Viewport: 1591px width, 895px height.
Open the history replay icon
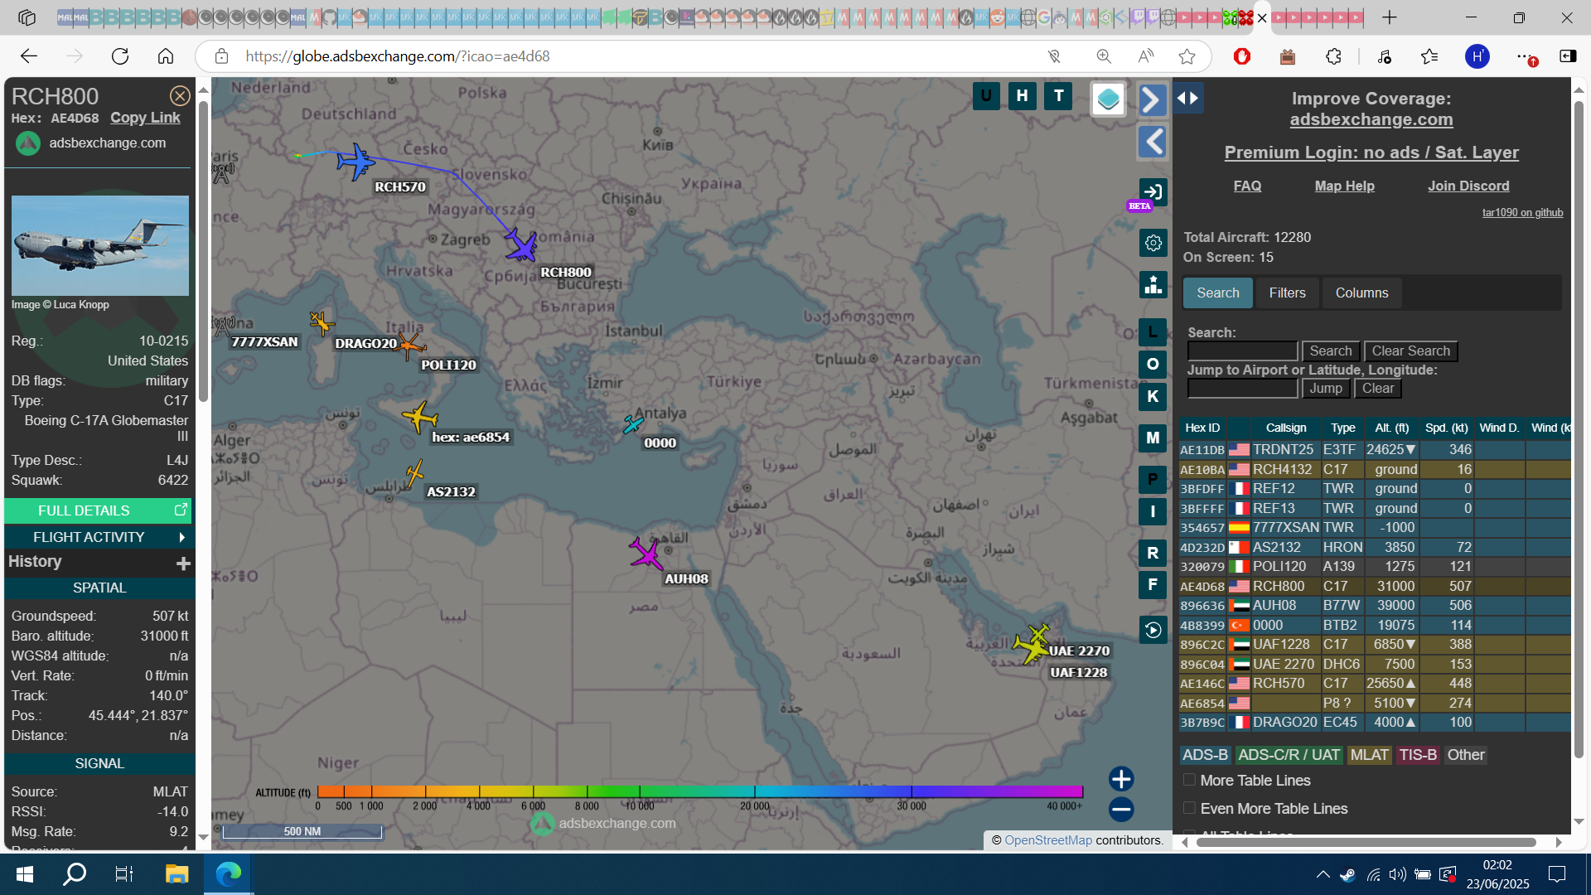(1153, 630)
